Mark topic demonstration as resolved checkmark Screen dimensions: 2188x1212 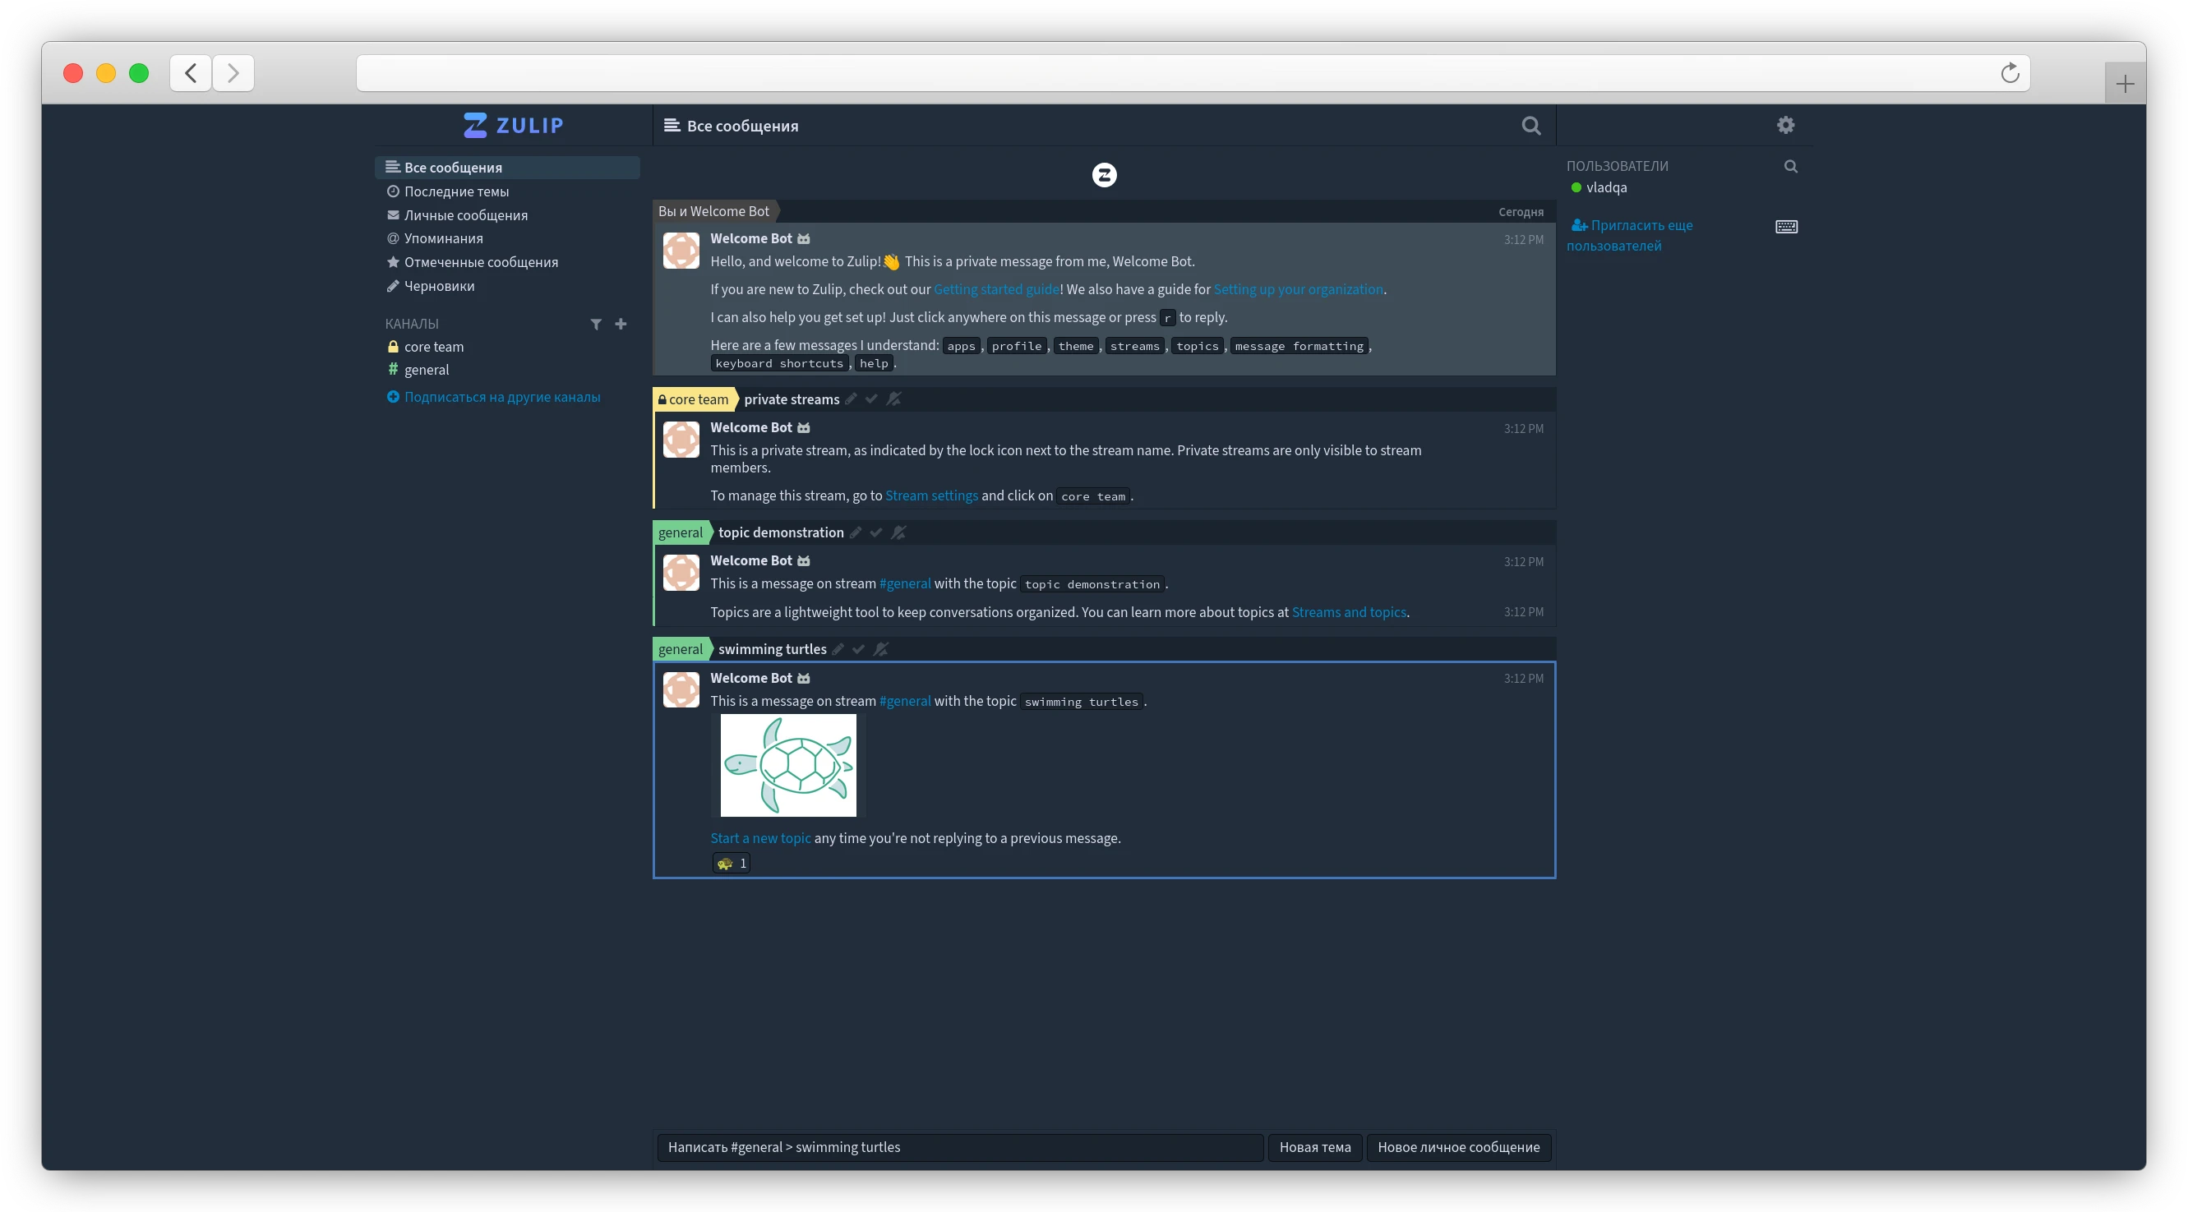click(875, 532)
